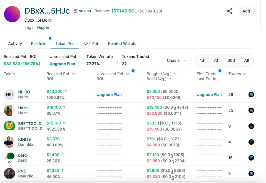Click the Hazel dog token image
266x183 pixels.
coord(9,110)
